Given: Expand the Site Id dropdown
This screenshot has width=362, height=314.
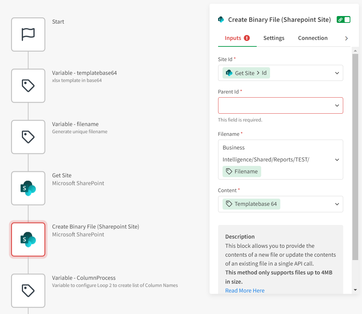Looking at the screenshot, I should [x=337, y=73].
